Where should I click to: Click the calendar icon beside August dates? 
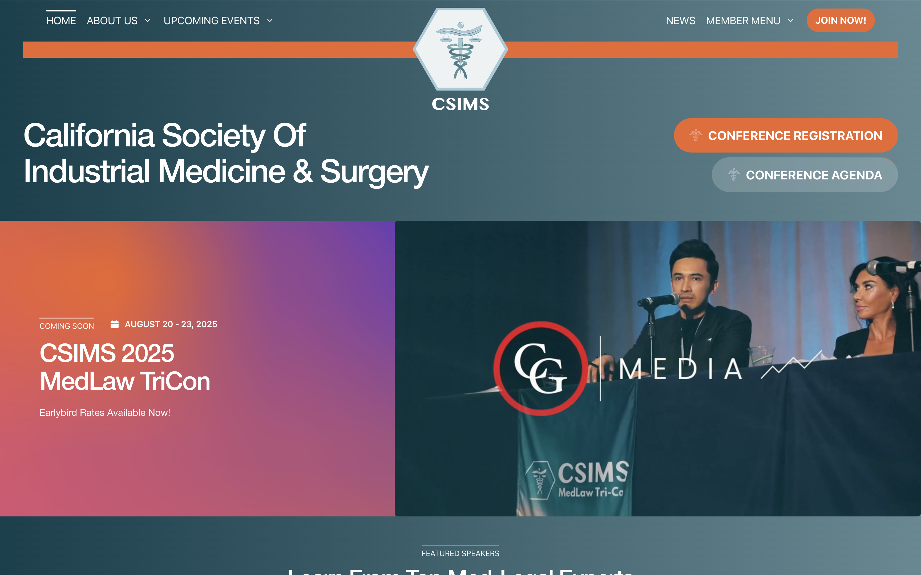[x=115, y=325]
